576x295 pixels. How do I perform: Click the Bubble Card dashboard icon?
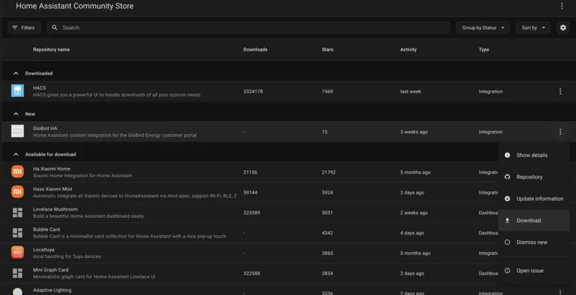(x=18, y=232)
